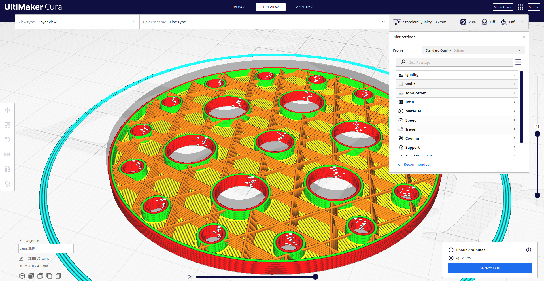
Task: Open the Profile dropdown
Action: [x=473, y=50]
